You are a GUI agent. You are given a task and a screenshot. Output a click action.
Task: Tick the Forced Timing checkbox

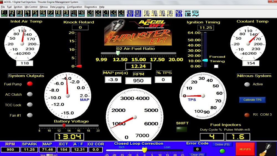[216, 66]
